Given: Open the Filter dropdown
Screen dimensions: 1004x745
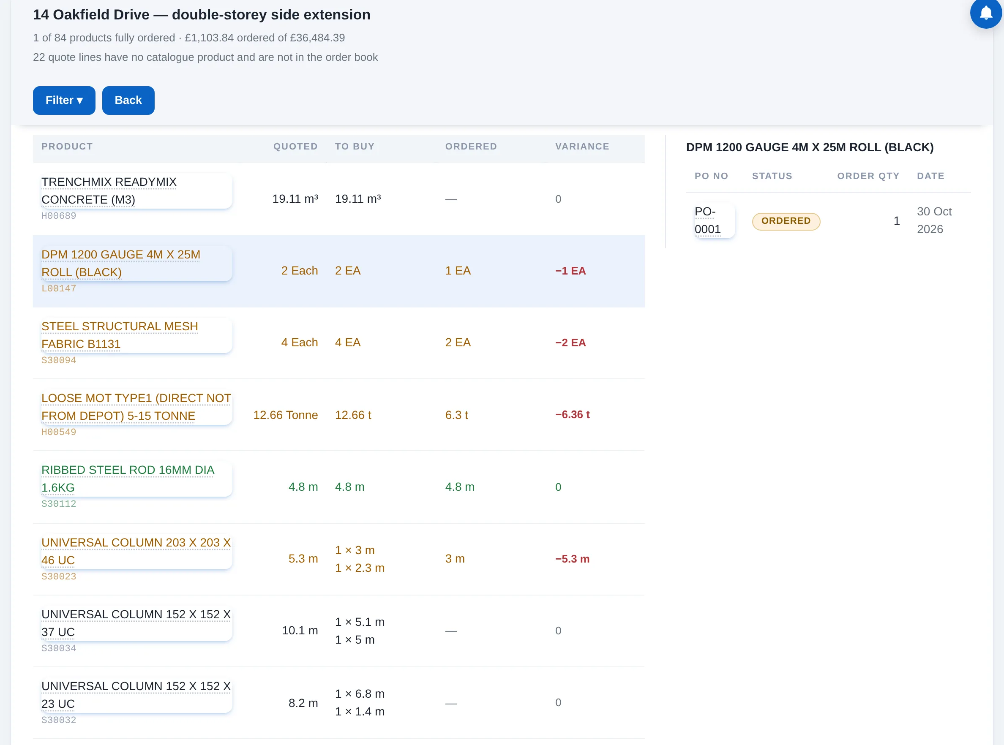Looking at the screenshot, I should [x=64, y=100].
